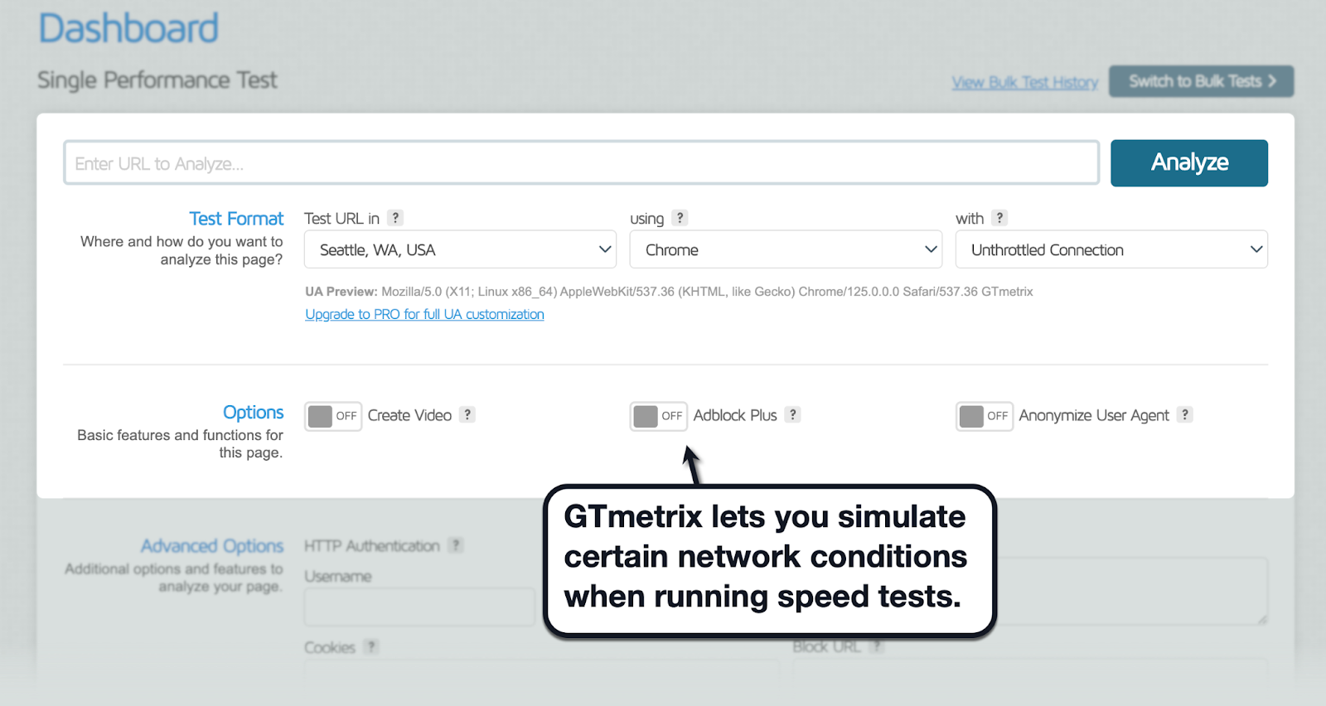The height and width of the screenshot is (706, 1326).
Task: Click the Single Performance Test heading
Action: (x=157, y=80)
